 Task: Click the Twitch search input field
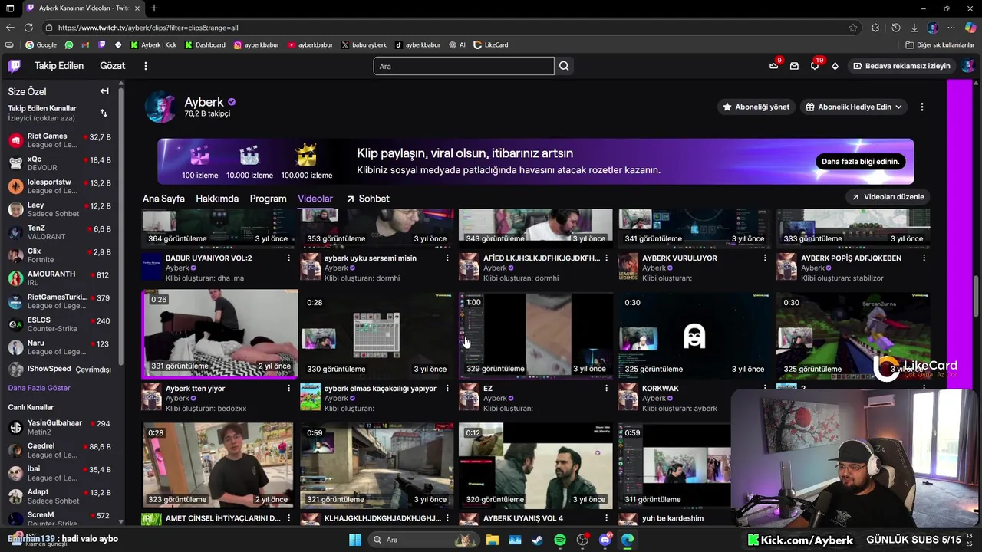click(x=463, y=66)
